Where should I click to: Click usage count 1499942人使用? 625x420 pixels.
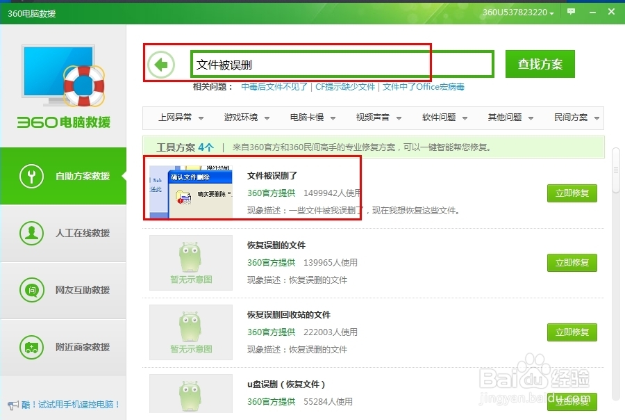tap(332, 193)
